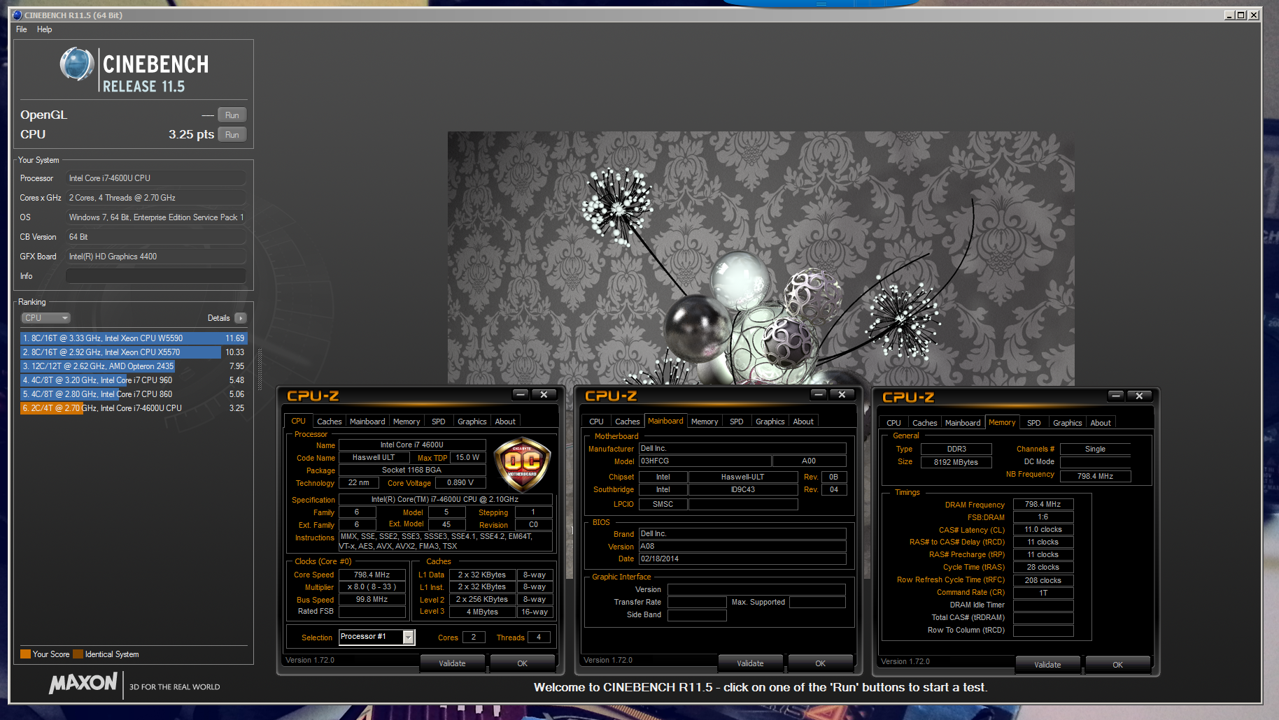
Task: Open Graphics tab in first CPU-Z window
Action: pos(472,422)
